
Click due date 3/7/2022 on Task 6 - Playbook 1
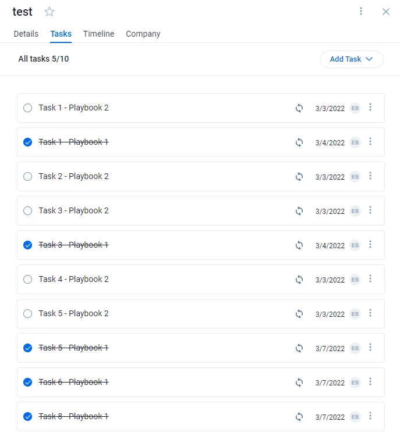pos(330,383)
